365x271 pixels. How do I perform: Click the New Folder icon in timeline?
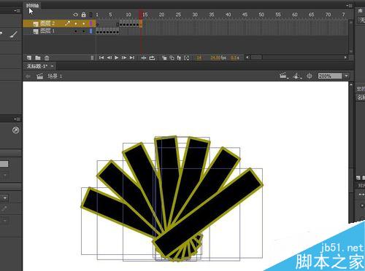38,58
